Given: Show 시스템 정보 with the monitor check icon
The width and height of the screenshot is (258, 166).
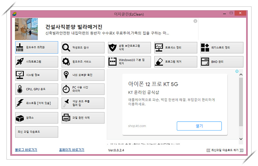Looking at the screenshot, I should point(36,75).
